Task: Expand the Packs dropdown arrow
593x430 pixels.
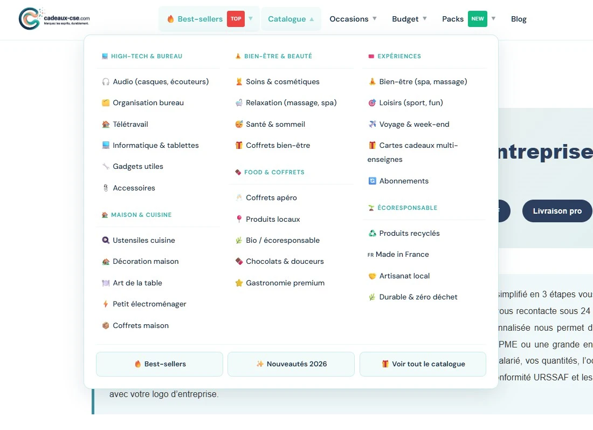Action: click(x=493, y=18)
